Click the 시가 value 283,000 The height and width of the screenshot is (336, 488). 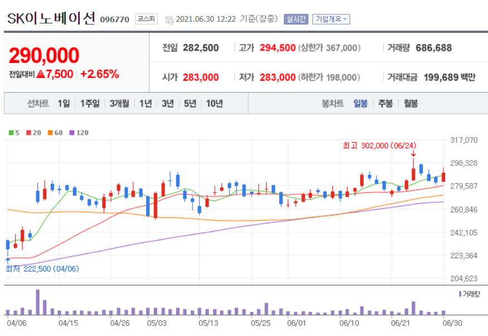201,77
